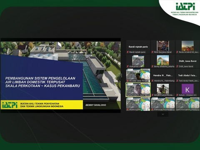Select the purple K avatar tile
200x150 pixels.
tap(187, 90)
